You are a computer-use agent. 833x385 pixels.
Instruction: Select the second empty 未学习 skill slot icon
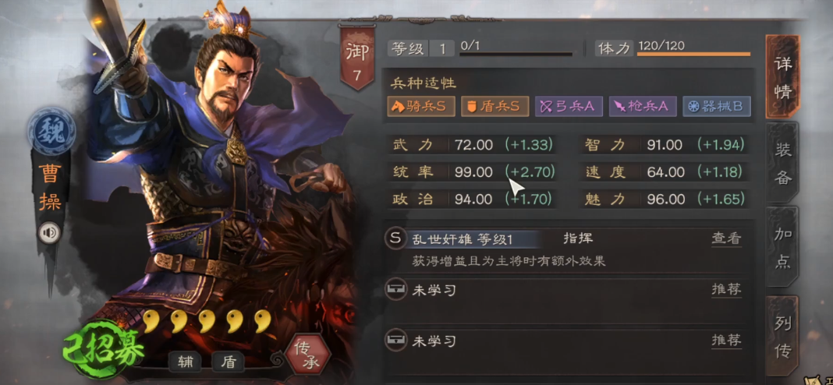tap(395, 340)
